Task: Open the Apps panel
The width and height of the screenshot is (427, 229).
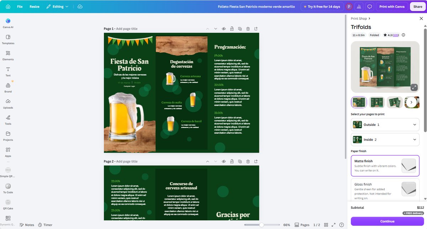Action: [x=8, y=152]
